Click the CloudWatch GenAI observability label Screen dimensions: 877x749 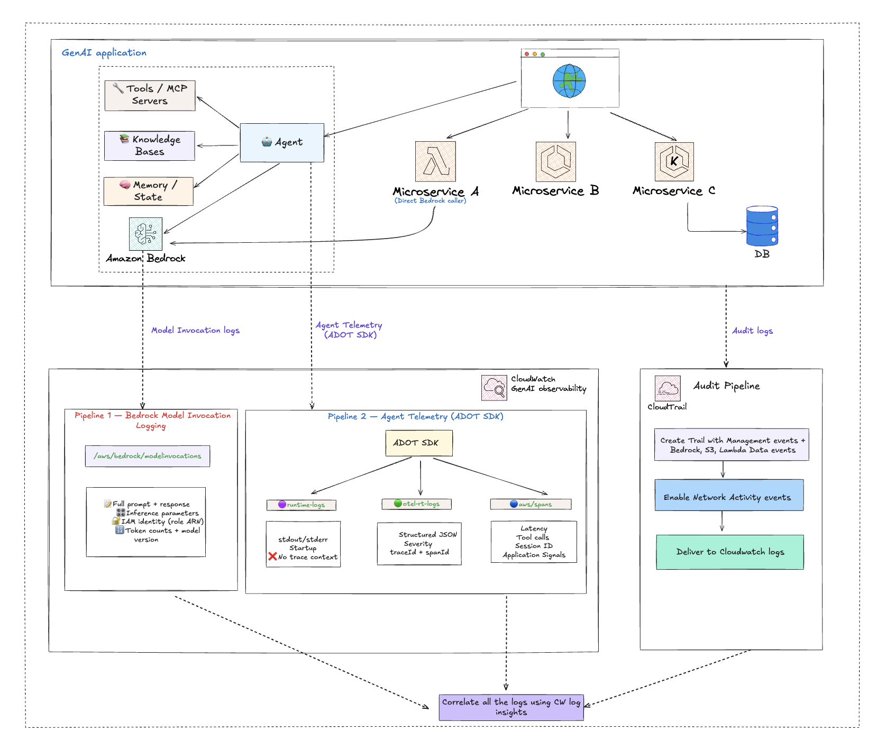[x=549, y=384]
